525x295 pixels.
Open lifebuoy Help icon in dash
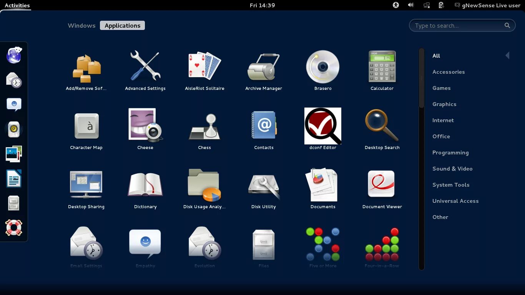coord(14,228)
